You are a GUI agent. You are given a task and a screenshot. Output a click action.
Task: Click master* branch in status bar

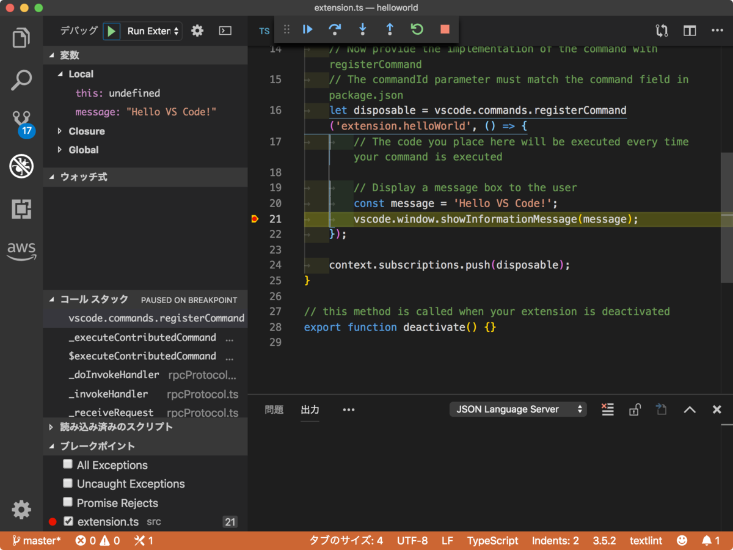(x=35, y=541)
